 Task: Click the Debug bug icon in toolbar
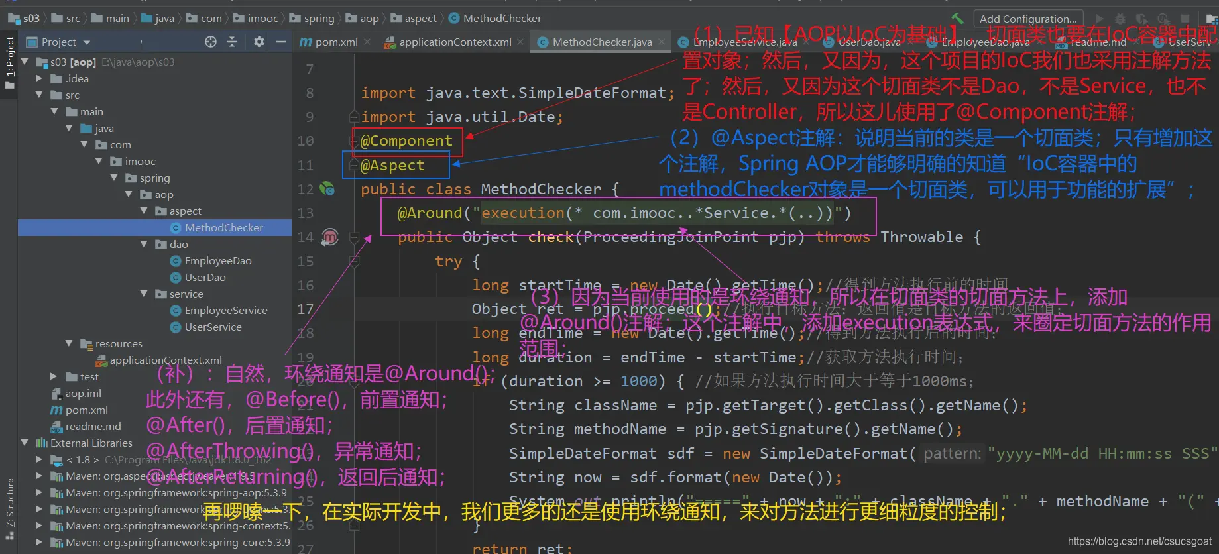click(1120, 19)
